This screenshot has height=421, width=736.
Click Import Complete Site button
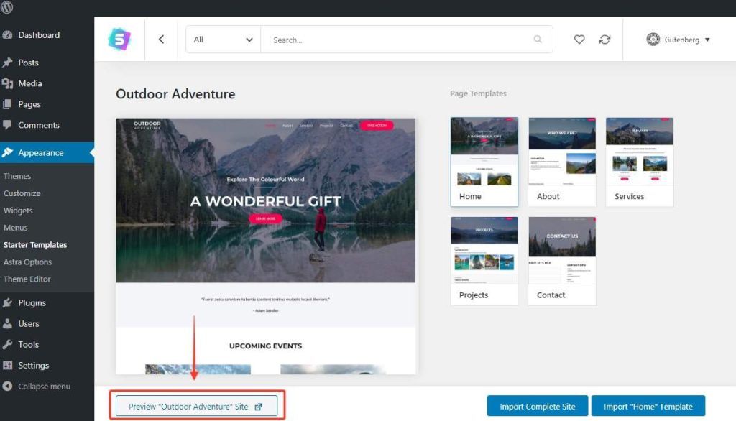pos(537,405)
